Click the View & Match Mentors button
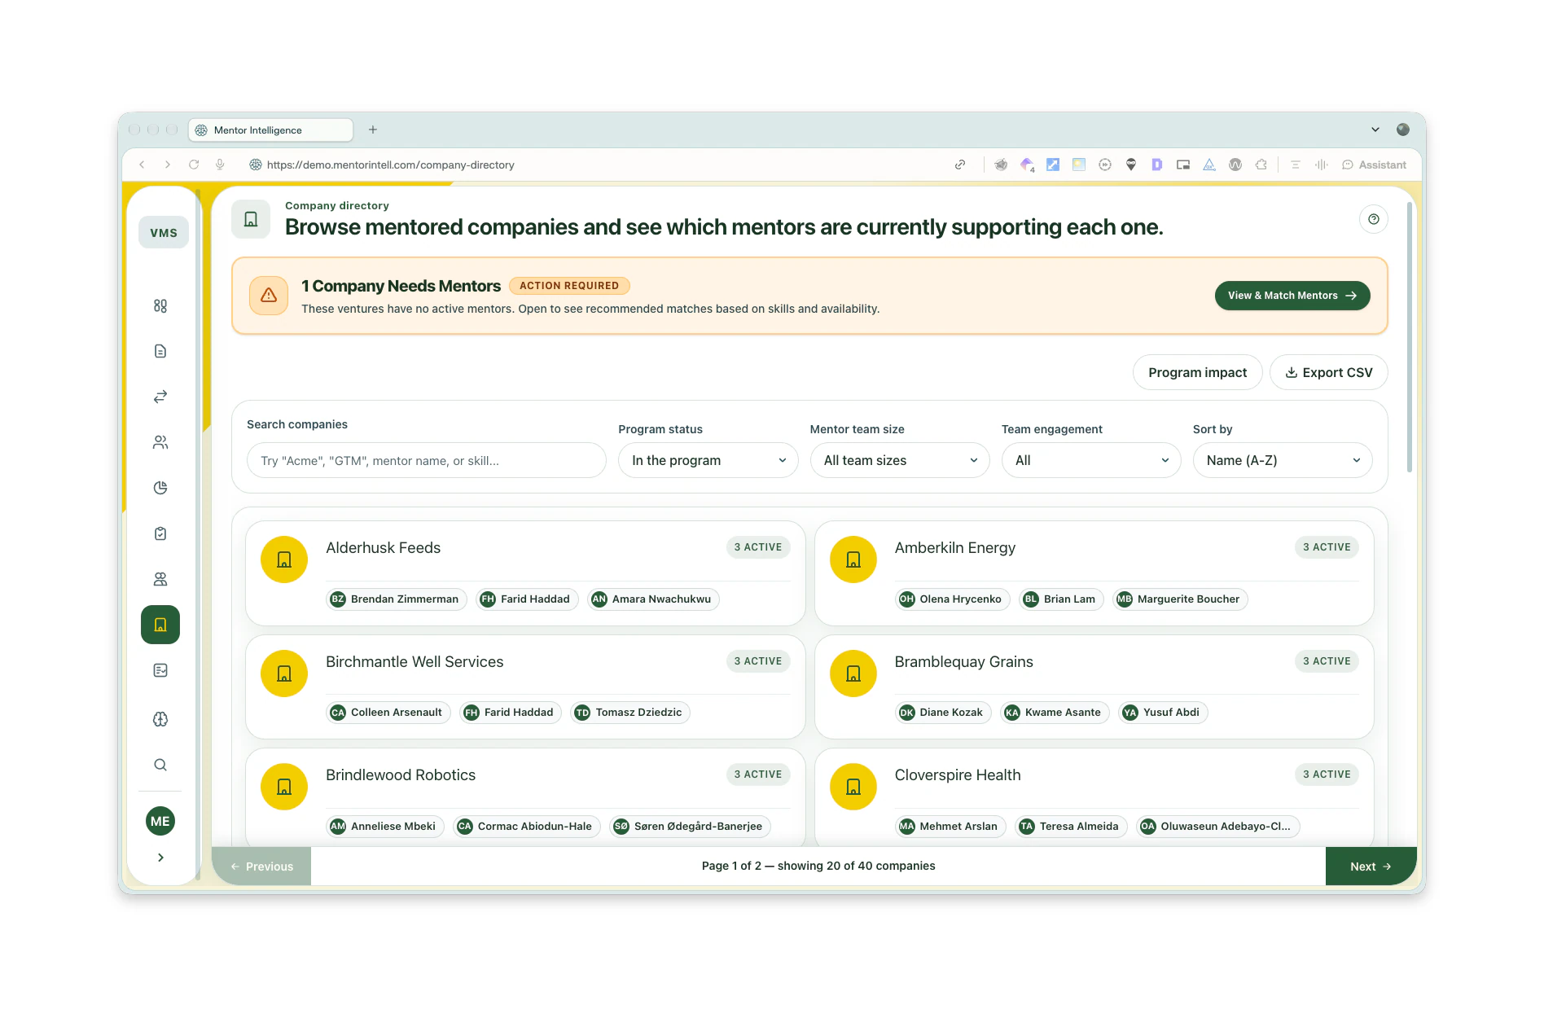This screenshot has width=1544, height=1018. click(1292, 296)
